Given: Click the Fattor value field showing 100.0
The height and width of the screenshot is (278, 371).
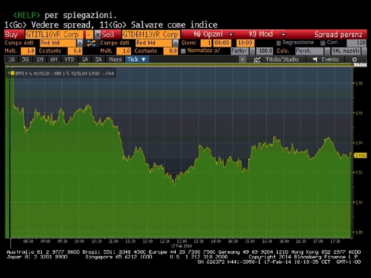Looking at the screenshot, I should (x=265, y=51).
